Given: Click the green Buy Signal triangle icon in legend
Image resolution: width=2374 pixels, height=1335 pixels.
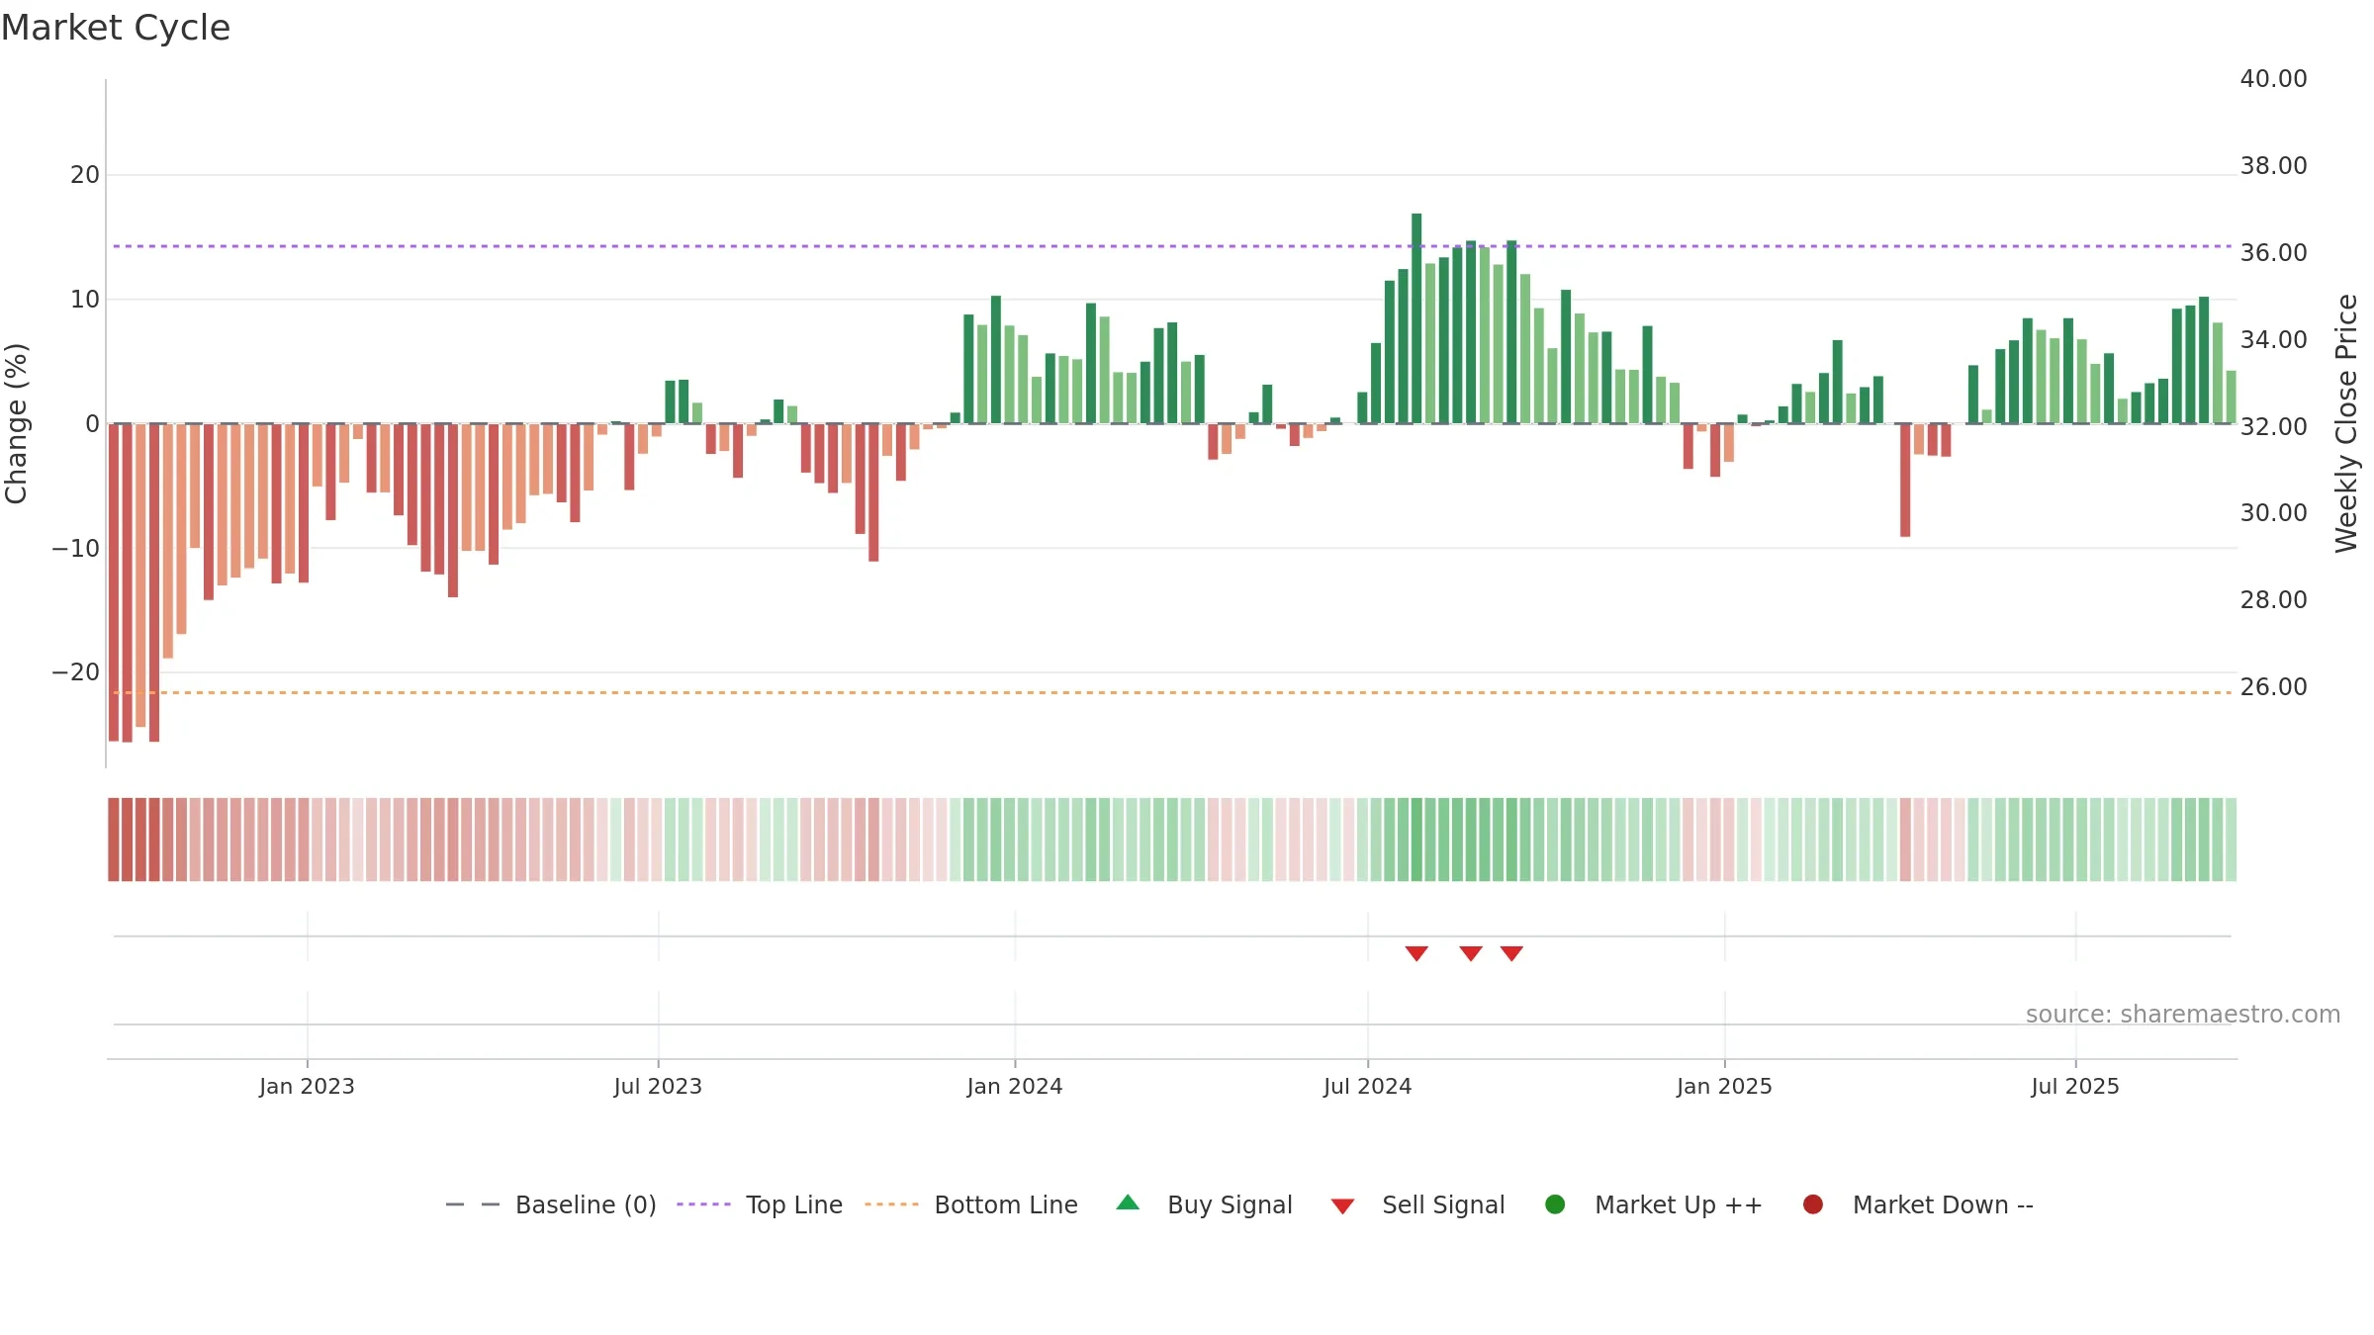Looking at the screenshot, I should 1128,1202.
